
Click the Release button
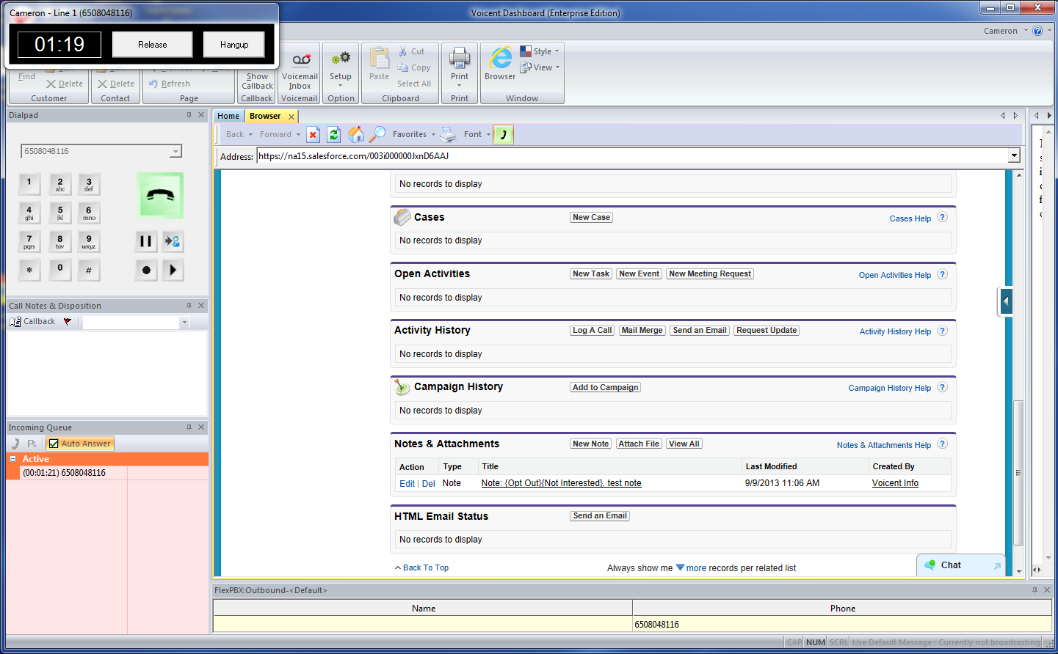click(x=152, y=44)
